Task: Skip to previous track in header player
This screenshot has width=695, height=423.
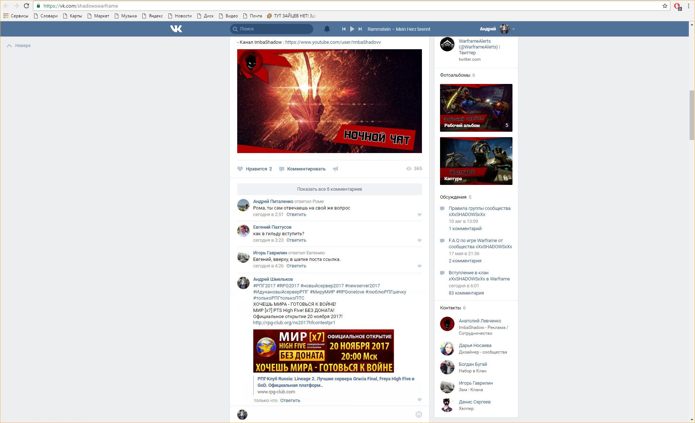Action: [344, 29]
